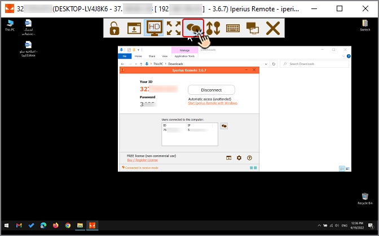Viewport: 379px width, 236px height.
Task: Open Share tab in Downloads explorer
Action: 152,56
